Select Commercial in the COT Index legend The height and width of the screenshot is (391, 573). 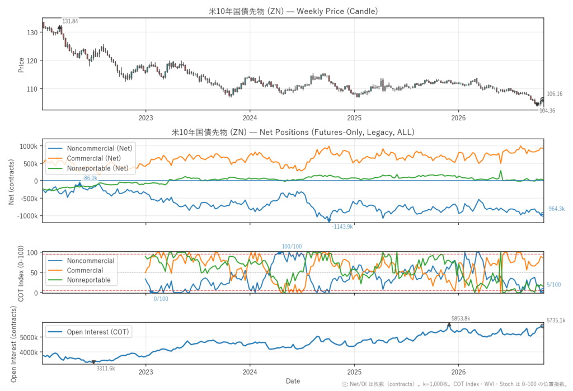coord(85,270)
